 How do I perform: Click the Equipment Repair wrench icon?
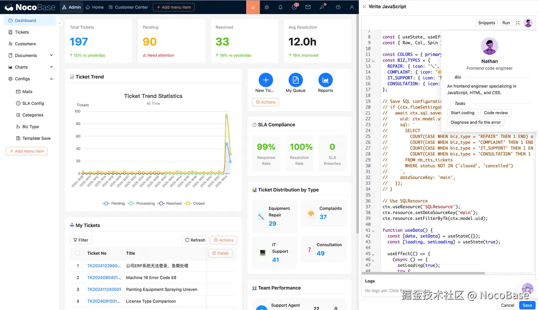(x=261, y=217)
